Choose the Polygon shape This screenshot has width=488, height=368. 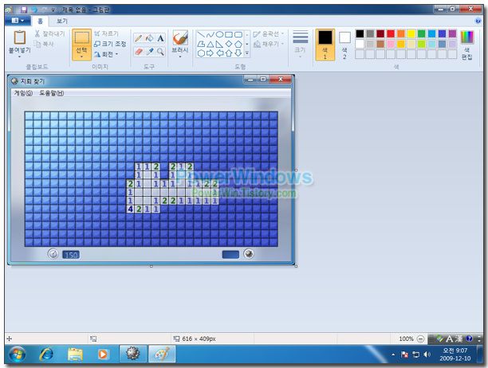tap(202, 44)
